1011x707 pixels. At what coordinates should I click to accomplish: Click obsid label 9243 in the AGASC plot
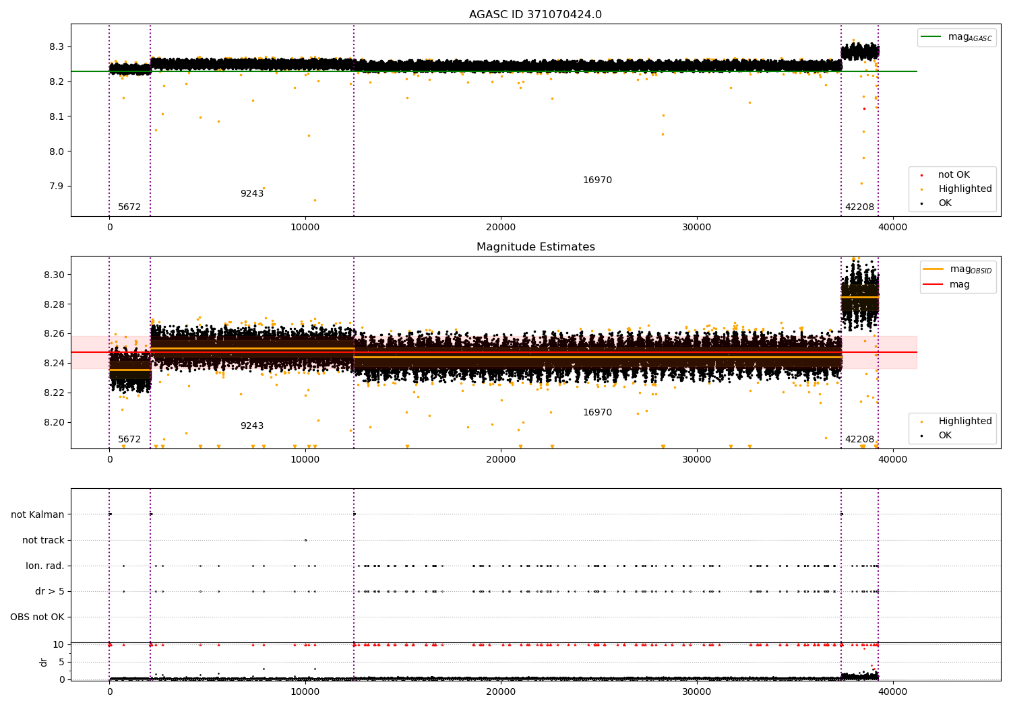tap(252, 194)
